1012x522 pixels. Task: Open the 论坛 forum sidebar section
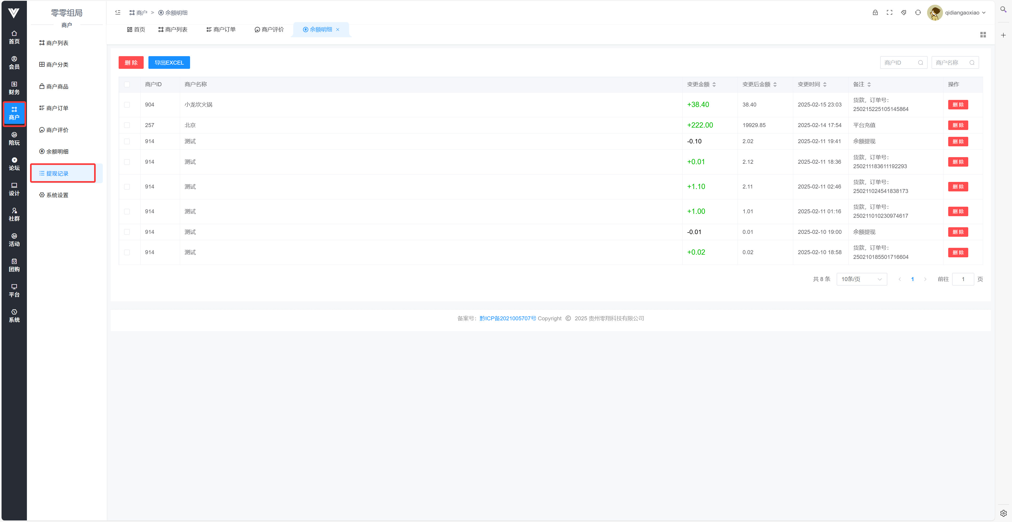14,164
